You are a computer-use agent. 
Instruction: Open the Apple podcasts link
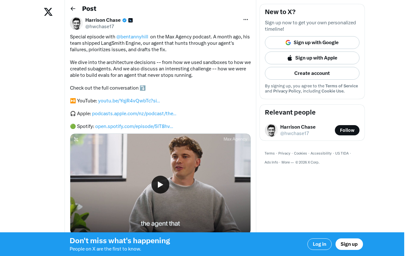pos(134,114)
